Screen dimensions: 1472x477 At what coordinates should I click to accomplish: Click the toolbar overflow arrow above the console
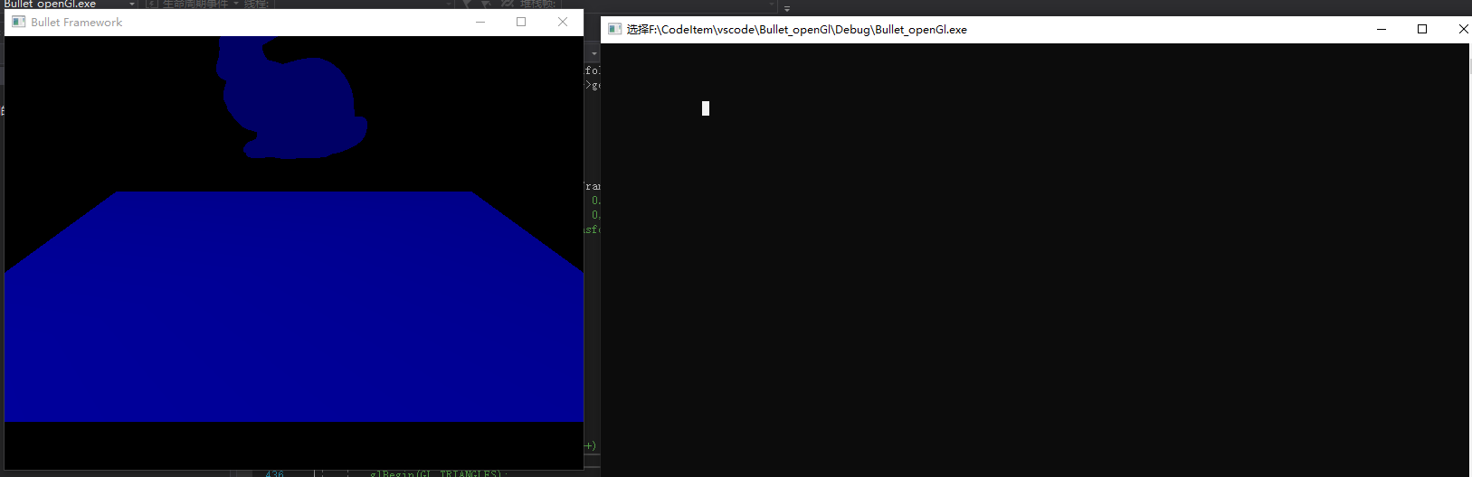click(x=786, y=8)
